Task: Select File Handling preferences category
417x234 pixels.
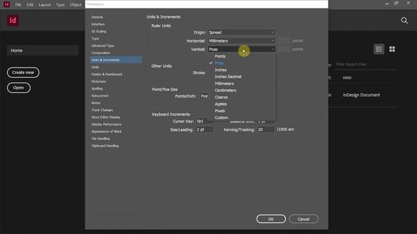Action: point(100,138)
